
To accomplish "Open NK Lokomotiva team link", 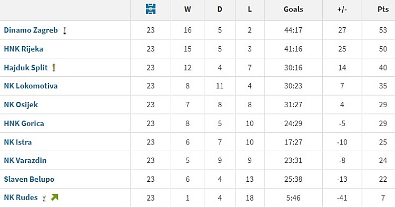I will pos(31,86).
